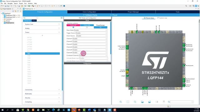Expand the Security category

click(42, 98)
